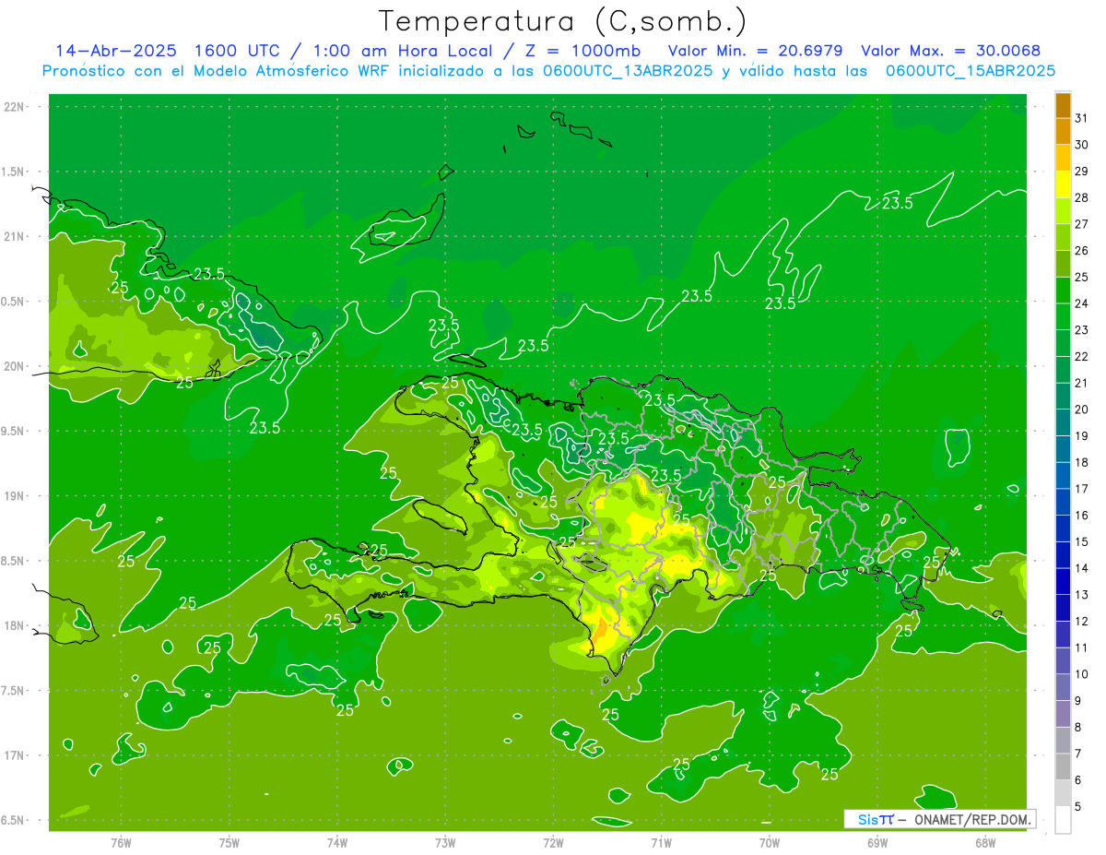Click the '74W' longitude axis label

[337, 842]
